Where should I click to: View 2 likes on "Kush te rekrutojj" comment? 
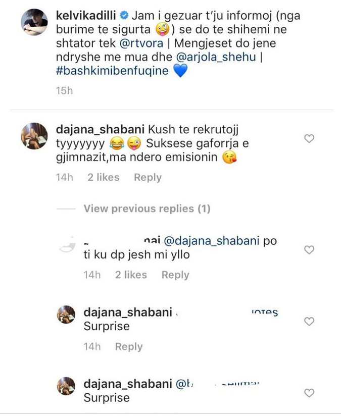coord(103,177)
